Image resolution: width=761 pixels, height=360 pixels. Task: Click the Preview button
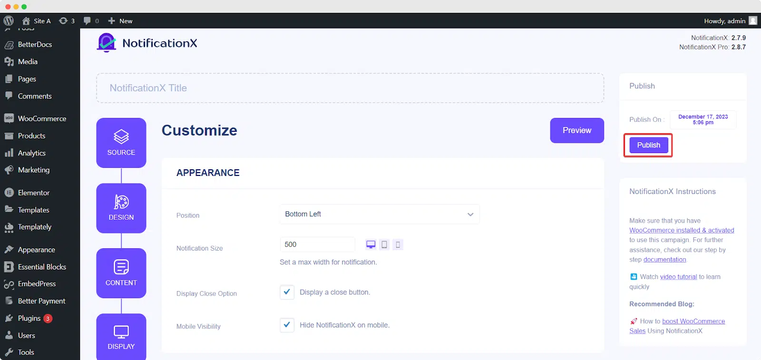[x=577, y=130]
